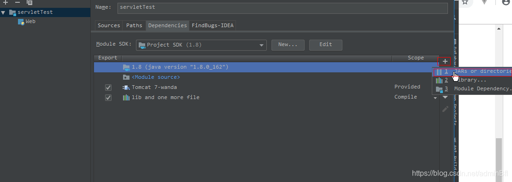Image resolution: width=512 pixels, height=182 pixels.
Task: Click the JDK folder icon in the 1.8 row
Action: pos(126,67)
